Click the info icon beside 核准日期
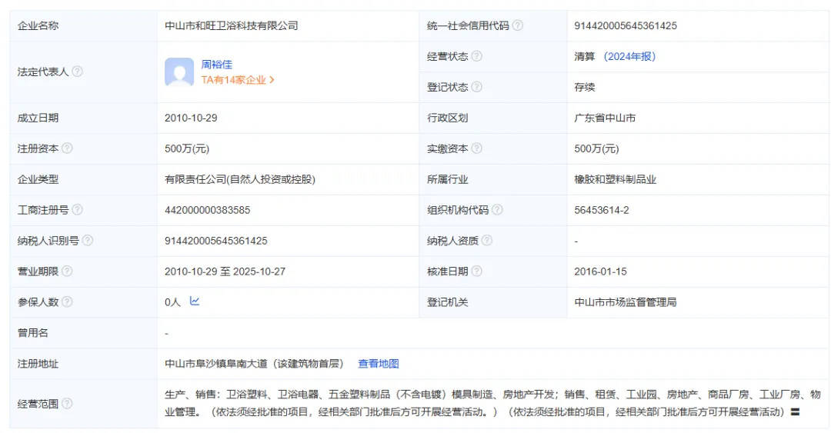The width and height of the screenshot is (831, 433). pyautogui.click(x=477, y=271)
